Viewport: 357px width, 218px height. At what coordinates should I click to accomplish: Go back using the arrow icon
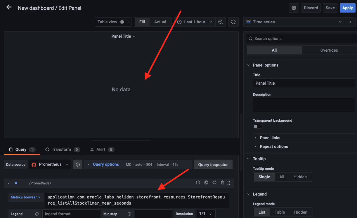coord(9,7)
